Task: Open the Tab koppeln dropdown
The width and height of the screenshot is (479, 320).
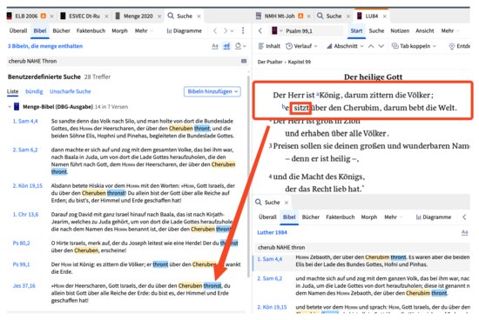Action: 415,46
